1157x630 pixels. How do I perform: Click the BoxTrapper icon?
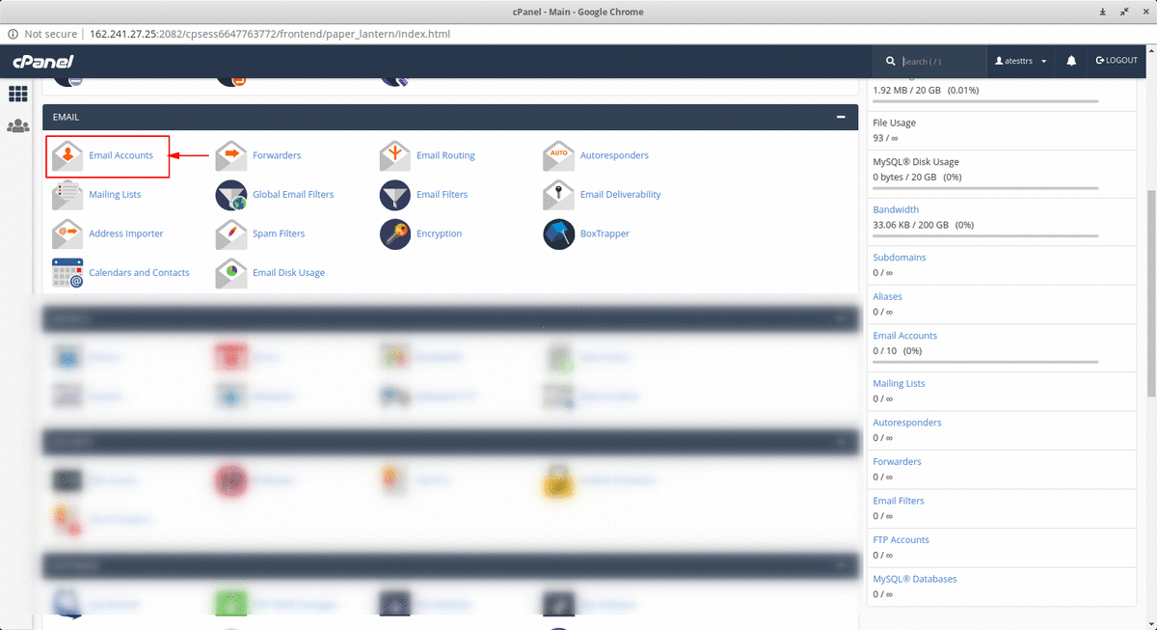tap(559, 233)
